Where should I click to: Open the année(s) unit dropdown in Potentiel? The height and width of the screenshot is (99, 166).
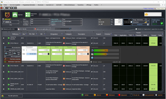(48, 54)
